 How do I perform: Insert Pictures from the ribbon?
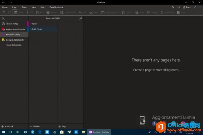pyautogui.click(x=52, y=12)
